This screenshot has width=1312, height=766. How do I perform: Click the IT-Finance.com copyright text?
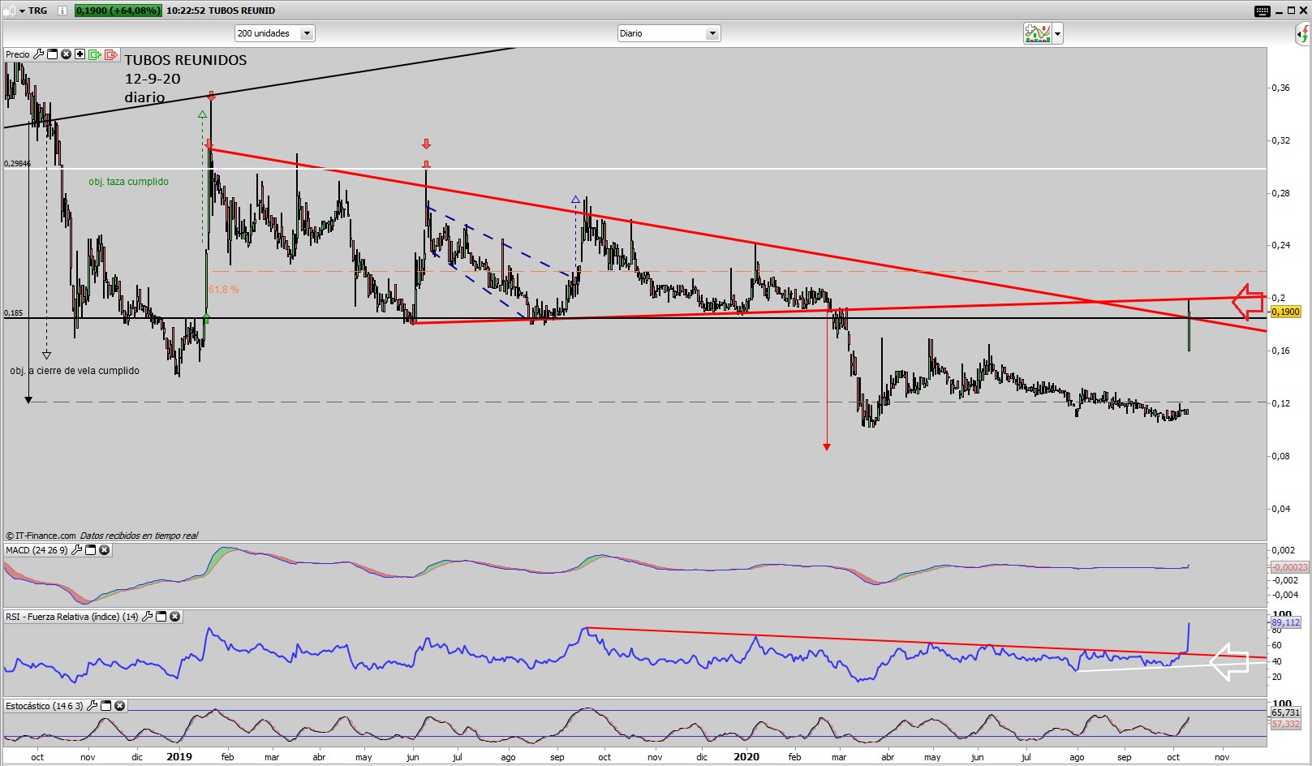pyautogui.click(x=41, y=536)
